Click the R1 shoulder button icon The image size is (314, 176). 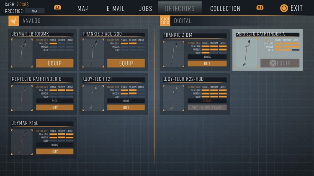[260, 8]
